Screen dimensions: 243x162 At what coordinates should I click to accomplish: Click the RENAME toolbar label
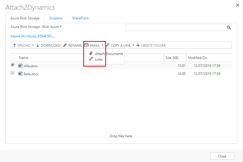tap(75, 46)
